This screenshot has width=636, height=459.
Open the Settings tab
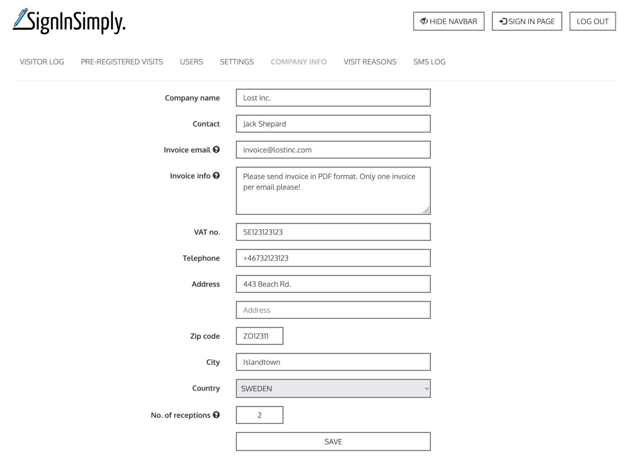(x=236, y=62)
